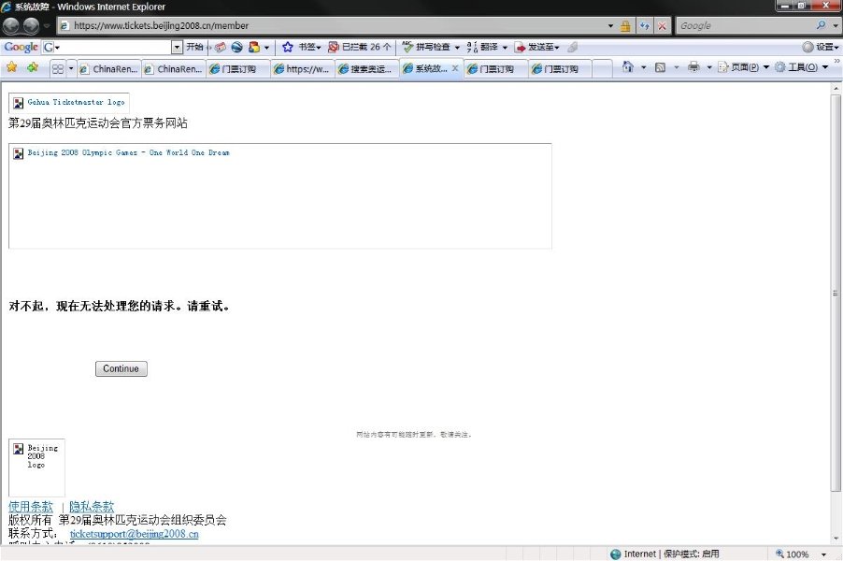This screenshot has width=843, height=561.
Task: Switch to the https://w... tab
Action: 303,69
